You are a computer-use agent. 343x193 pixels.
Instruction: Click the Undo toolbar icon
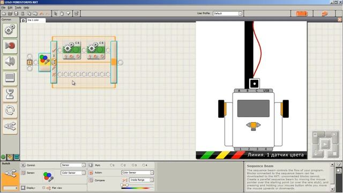41,13
